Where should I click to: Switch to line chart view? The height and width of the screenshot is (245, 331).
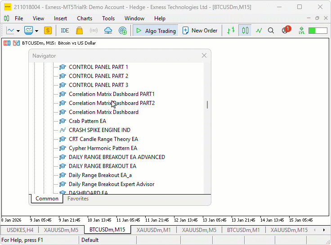click(259, 31)
